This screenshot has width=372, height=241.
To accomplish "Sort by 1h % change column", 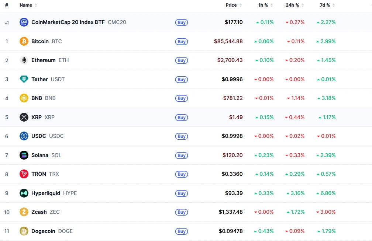I will (x=265, y=5).
